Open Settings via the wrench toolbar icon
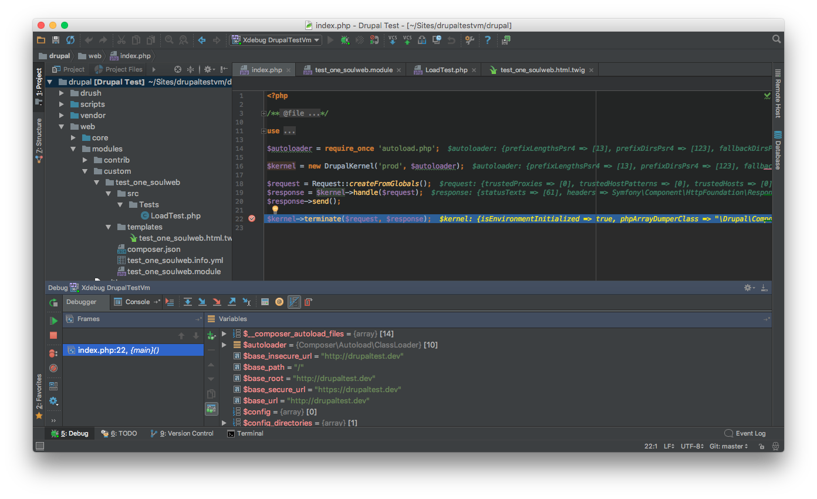817x499 pixels. point(470,40)
